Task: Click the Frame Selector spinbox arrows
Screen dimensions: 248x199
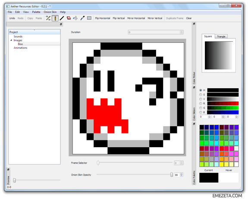Action: pos(182,163)
